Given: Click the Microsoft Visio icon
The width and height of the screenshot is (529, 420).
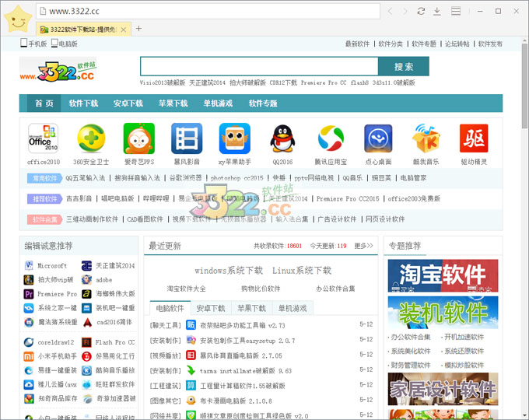Looking at the screenshot, I should click(x=29, y=266).
